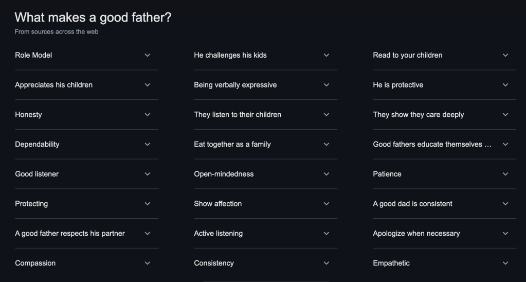
Task: Expand Protecting using its chevron
Action: [148, 204]
